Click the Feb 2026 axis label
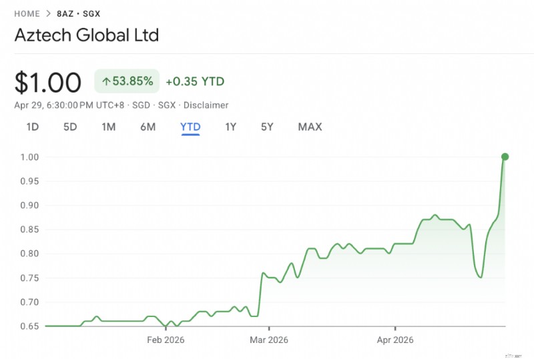 coord(166,340)
